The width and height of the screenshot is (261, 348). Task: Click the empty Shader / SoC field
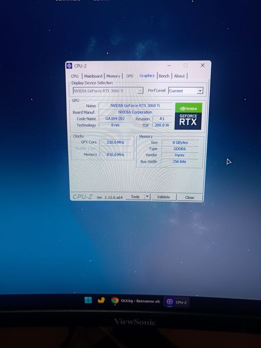115,149
